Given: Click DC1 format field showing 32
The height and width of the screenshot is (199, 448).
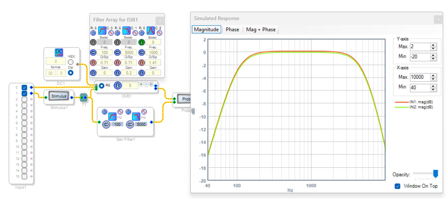Looking at the screenshot, I should (x=50, y=73).
